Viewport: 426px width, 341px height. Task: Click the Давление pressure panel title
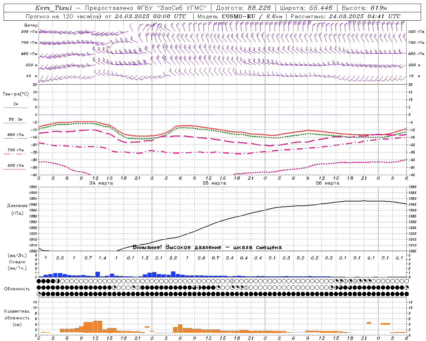click(x=17, y=206)
